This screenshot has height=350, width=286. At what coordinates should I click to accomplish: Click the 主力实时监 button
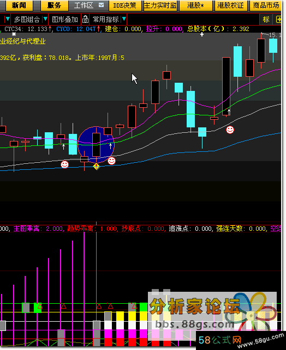160,5
